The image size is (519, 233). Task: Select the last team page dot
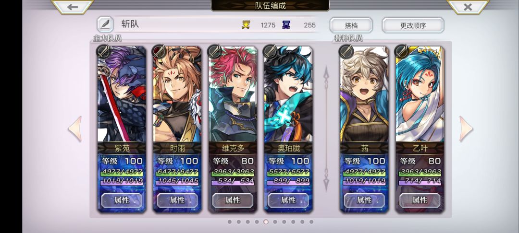pos(311,222)
